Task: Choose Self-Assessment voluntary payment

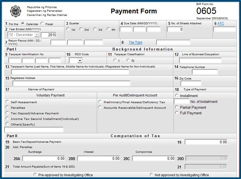Action: pos(7,102)
